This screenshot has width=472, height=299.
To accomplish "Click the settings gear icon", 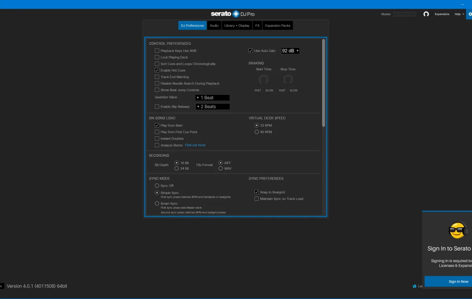I will tap(470, 14).
